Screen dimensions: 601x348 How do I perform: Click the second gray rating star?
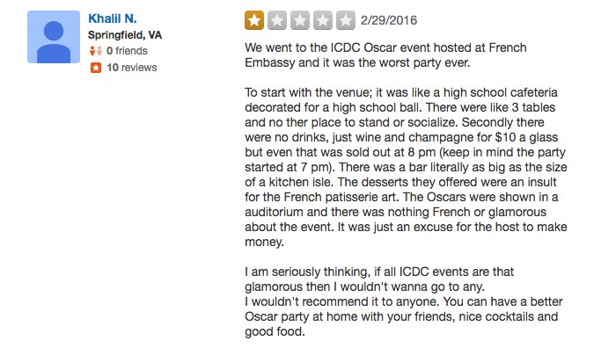(x=277, y=20)
